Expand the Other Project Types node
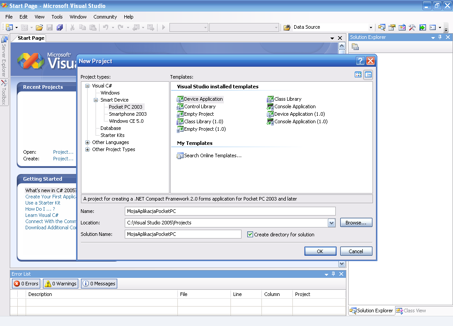This screenshot has height=326, width=453. (x=87, y=149)
